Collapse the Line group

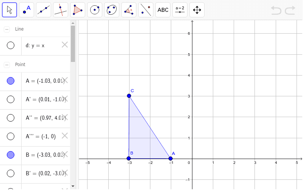(7, 29)
